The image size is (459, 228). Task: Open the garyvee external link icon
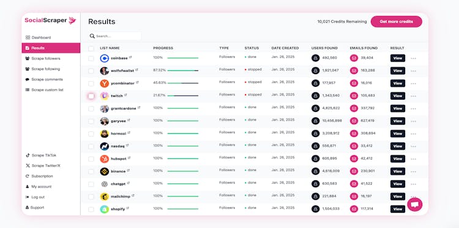(x=129, y=120)
